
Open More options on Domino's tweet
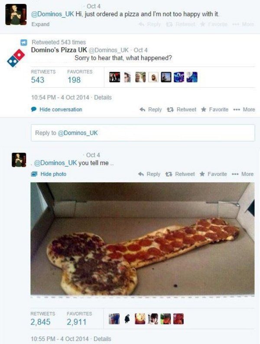coord(244,109)
